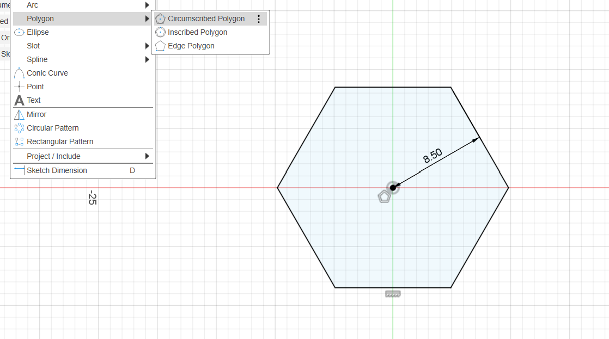Viewport: 609px width, 339px height.
Task: Click the 8.50 dimension value
Action: pos(433,156)
